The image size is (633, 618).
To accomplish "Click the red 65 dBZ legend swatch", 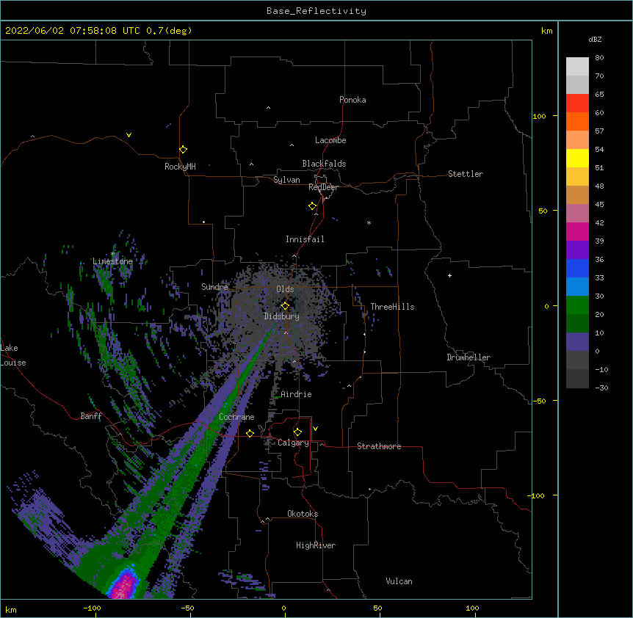I will [x=577, y=103].
